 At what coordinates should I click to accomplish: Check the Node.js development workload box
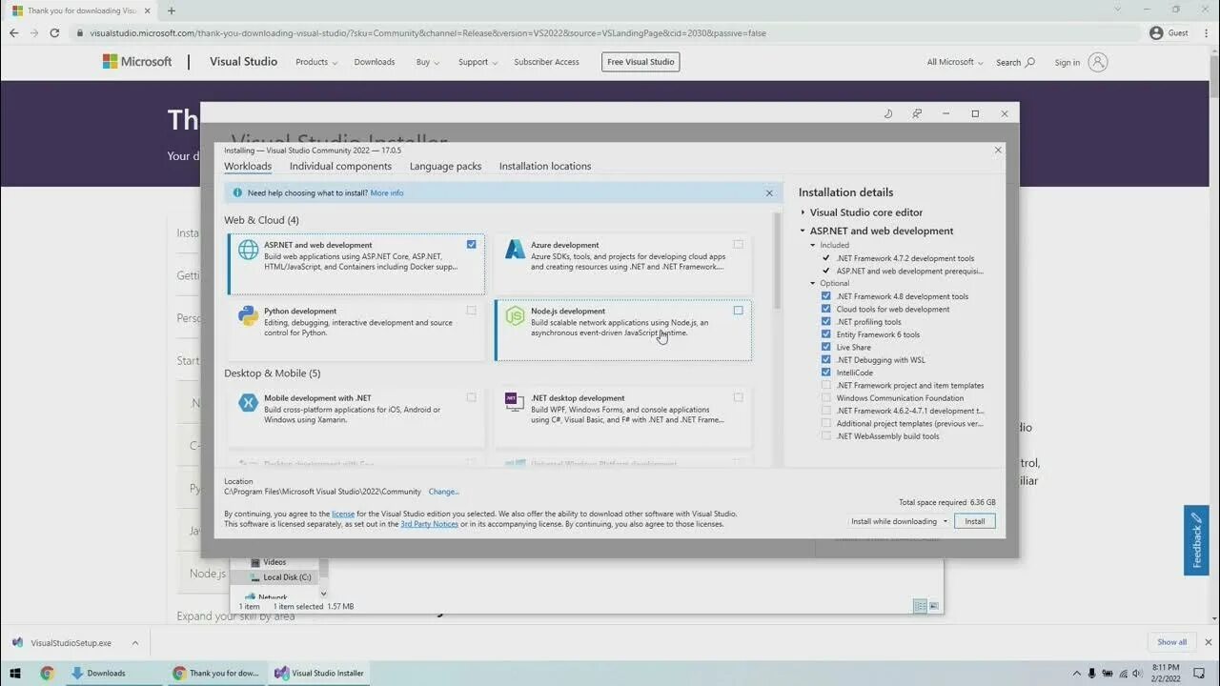[x=738, y=311]
